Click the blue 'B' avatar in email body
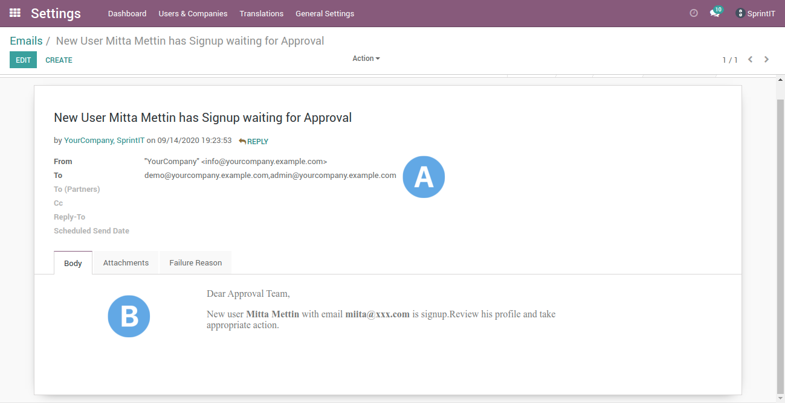 [x=129, y=316]
